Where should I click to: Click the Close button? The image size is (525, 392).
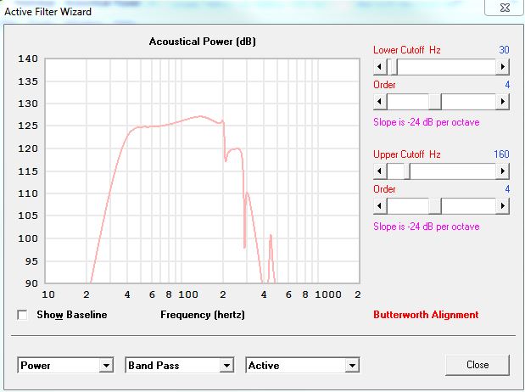[478, 365]
